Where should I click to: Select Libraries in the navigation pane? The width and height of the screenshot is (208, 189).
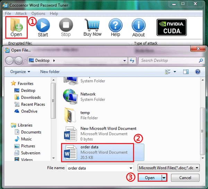pyautogui.click(x=21, y=125)
